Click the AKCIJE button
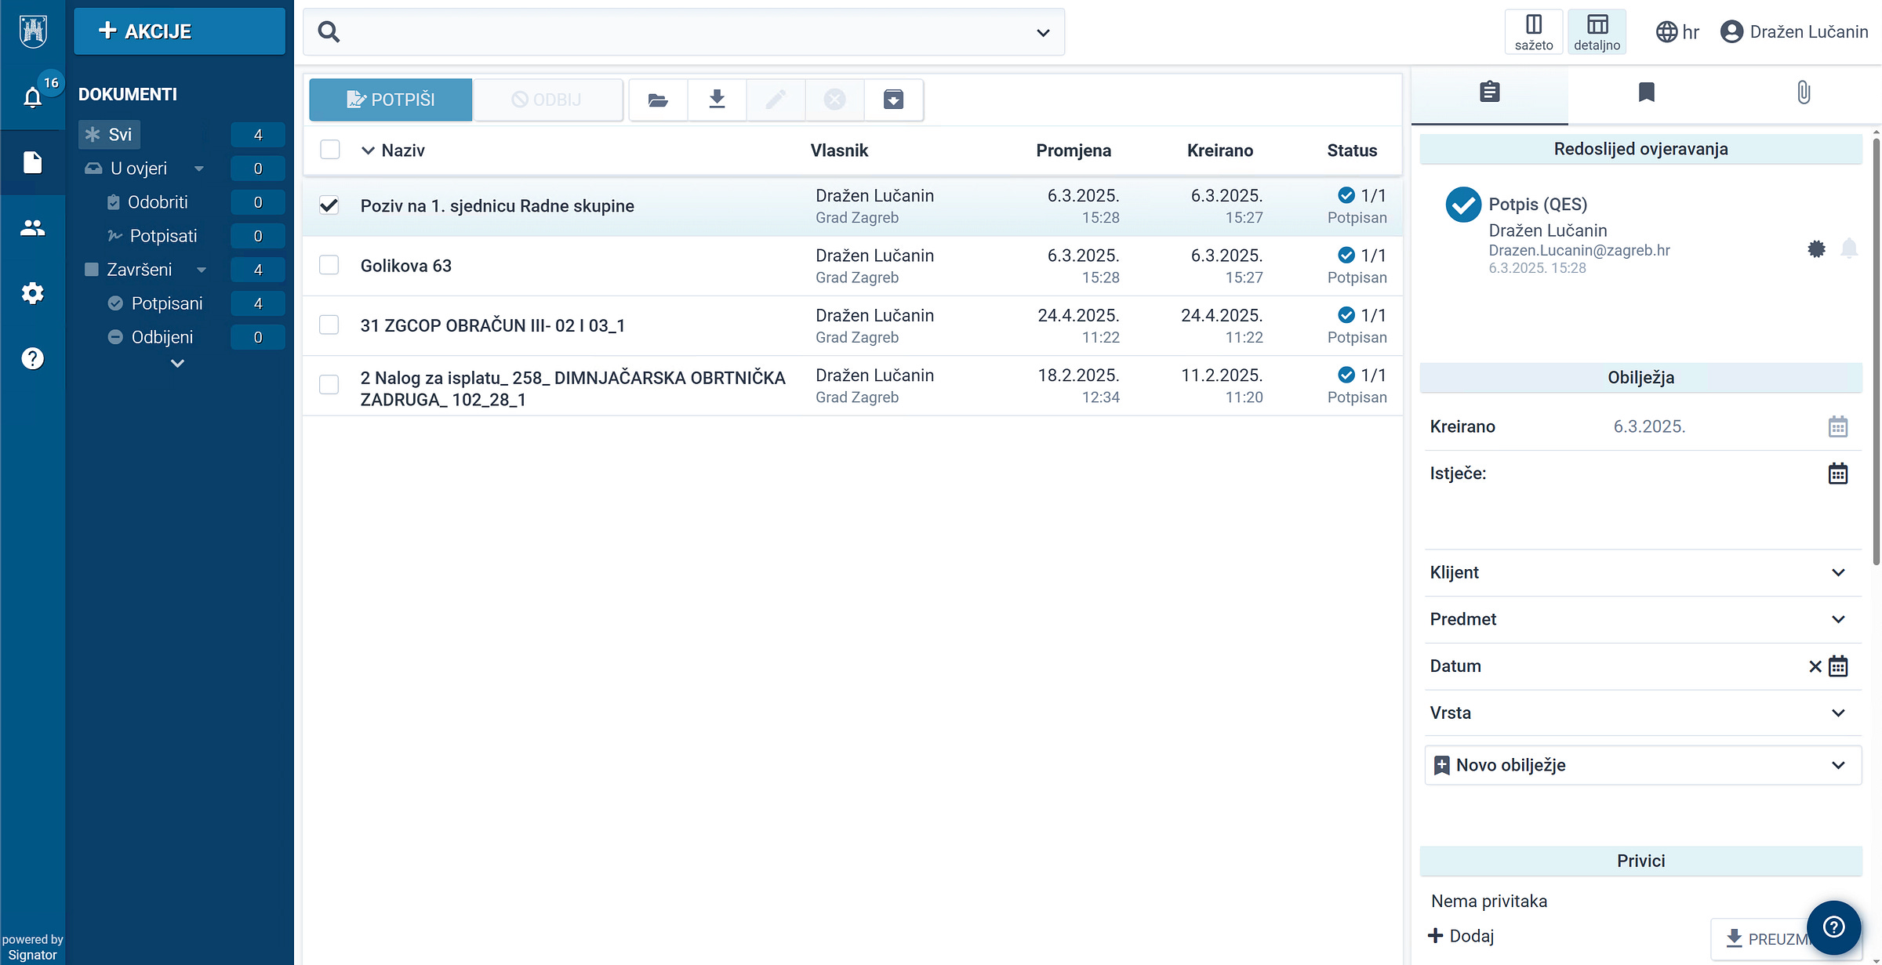Viewport: 1882px width, 965px height. tap(180, 31)
